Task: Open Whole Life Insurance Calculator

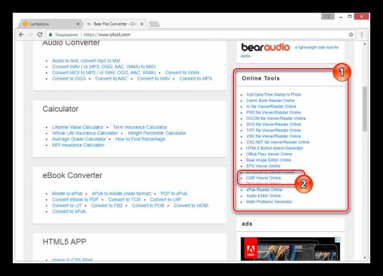Action: click(85, 133)
